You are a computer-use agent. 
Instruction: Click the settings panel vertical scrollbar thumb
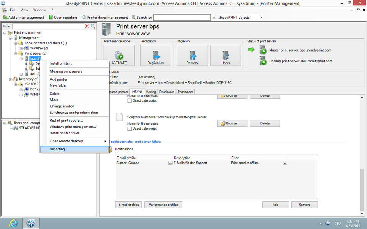pos(362,190)
